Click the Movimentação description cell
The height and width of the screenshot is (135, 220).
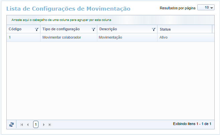pyautogui.click(x=110, y=38)
